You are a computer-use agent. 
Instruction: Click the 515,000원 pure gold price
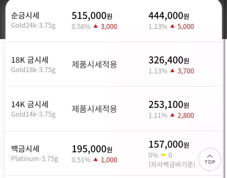tap(92, 16)
